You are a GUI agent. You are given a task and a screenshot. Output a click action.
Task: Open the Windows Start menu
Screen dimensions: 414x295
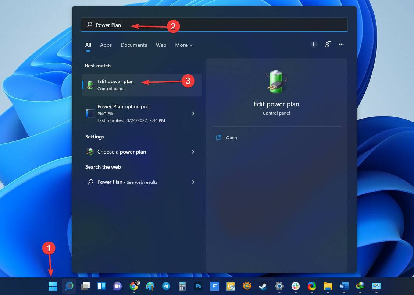tap(53, 286)
